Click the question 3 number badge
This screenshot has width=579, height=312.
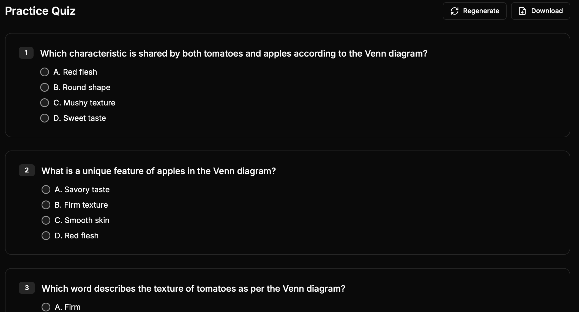27,288
